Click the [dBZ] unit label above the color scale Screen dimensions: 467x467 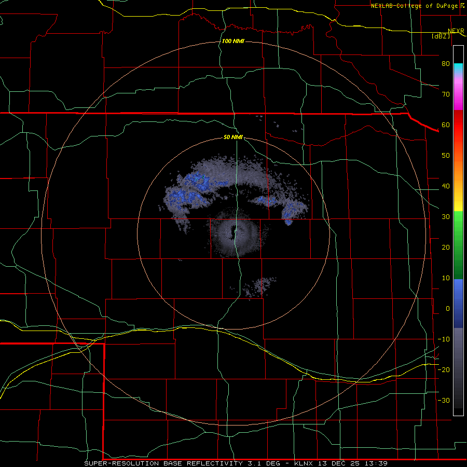pos(441,36)
